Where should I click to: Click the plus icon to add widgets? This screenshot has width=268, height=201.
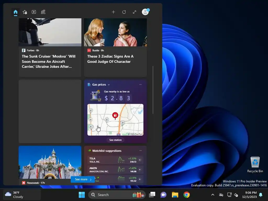point(114,12)
